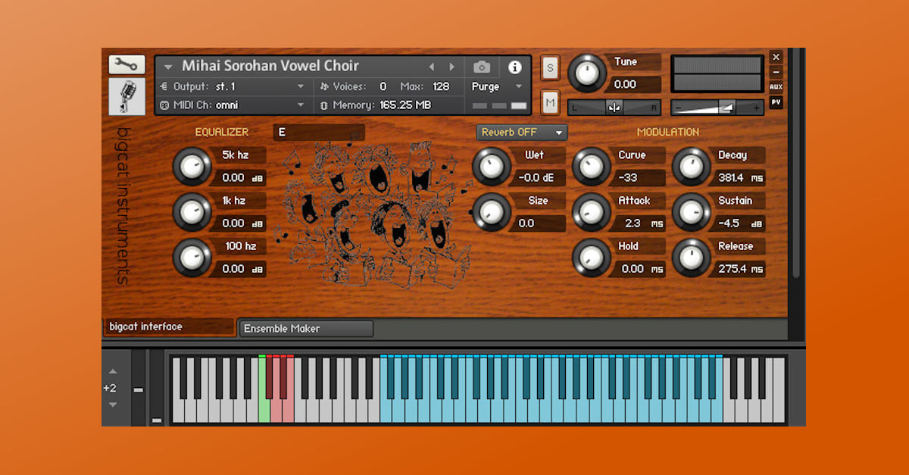Click the Max voices 128 value
909x475 pixels.
click(441, 86)
